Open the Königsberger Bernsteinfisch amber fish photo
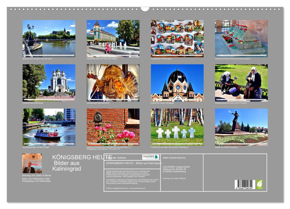Screen dimensions: 290x209 (x=113, y=83)
